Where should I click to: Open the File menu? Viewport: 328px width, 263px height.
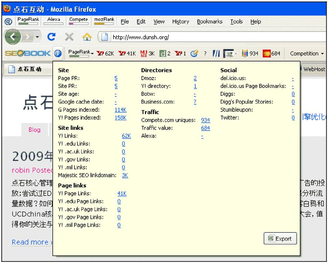tap(125, 22)
